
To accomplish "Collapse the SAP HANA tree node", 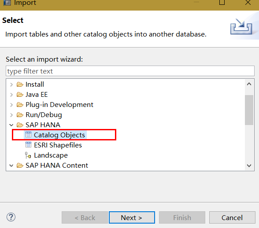I will tap(11, 125).
